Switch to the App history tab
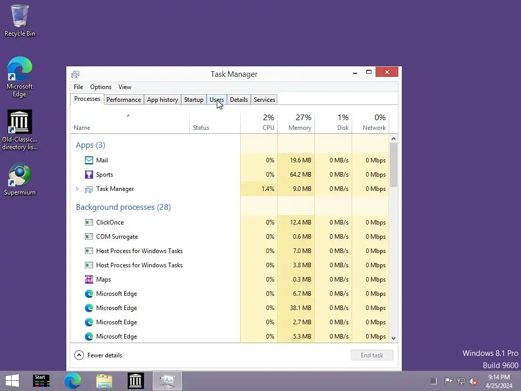 pyautogui.click(x=162, y=100)
